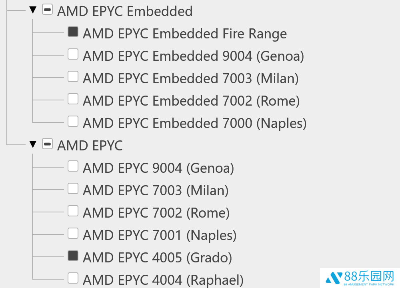The image size is (400, 288).
Task: Tick AMD EPYC Embedded 7002 (Rome) checkbox
Action: coord(73,99)
